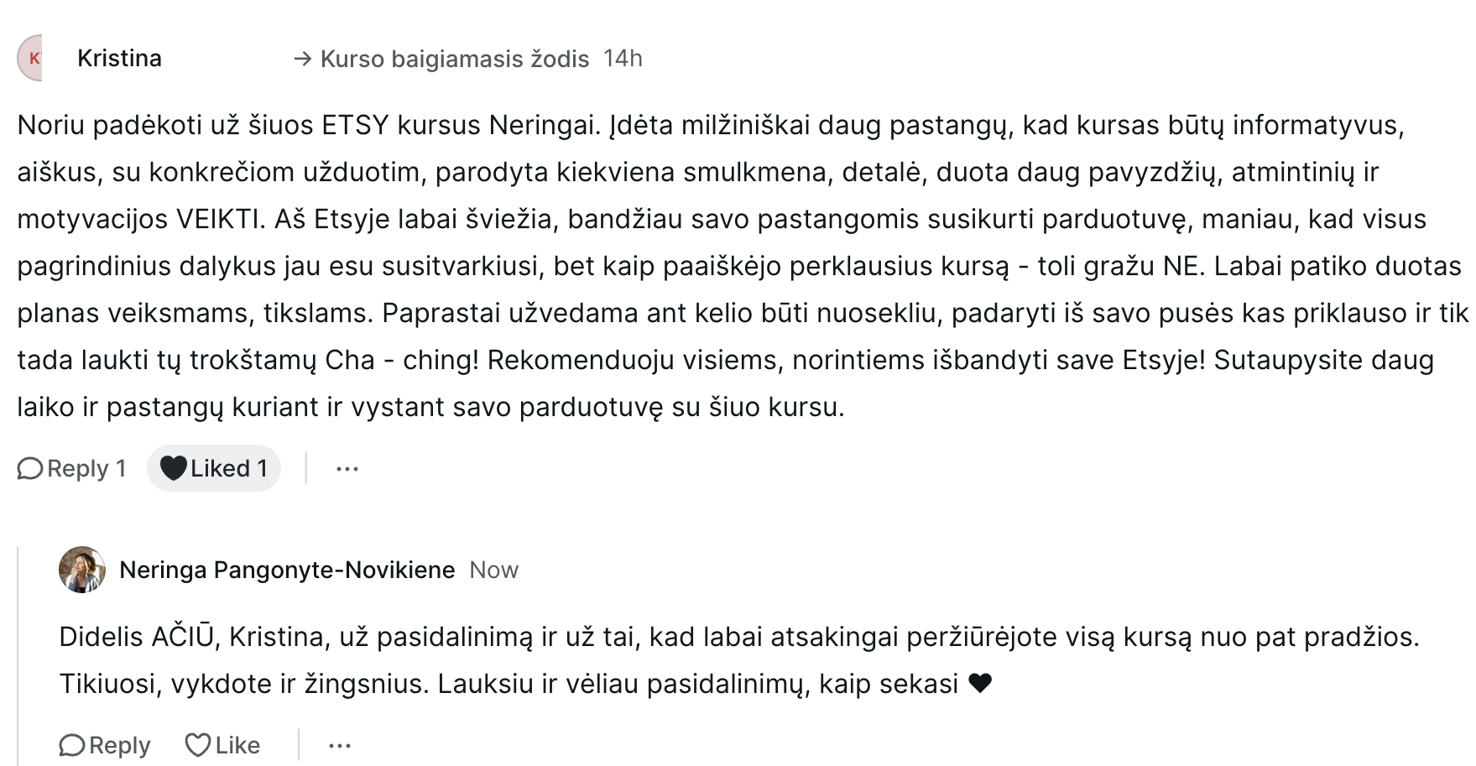Click the speech bubble icon beside "Reply 1"

point(30,468)
